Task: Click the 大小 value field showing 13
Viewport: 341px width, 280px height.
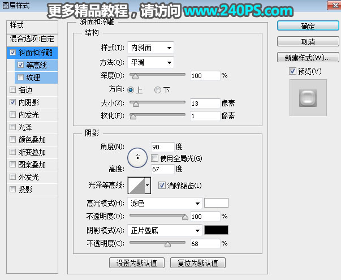Action: tap(205, 104)
